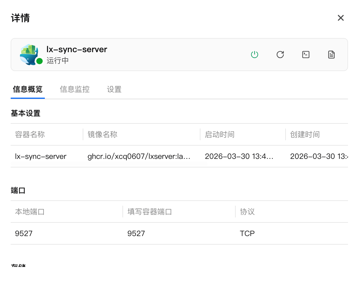Image resolution: width=356 pixels, height=289 pixels.
Task: Click the TCP protocol cell
Action: click(247, 233)
